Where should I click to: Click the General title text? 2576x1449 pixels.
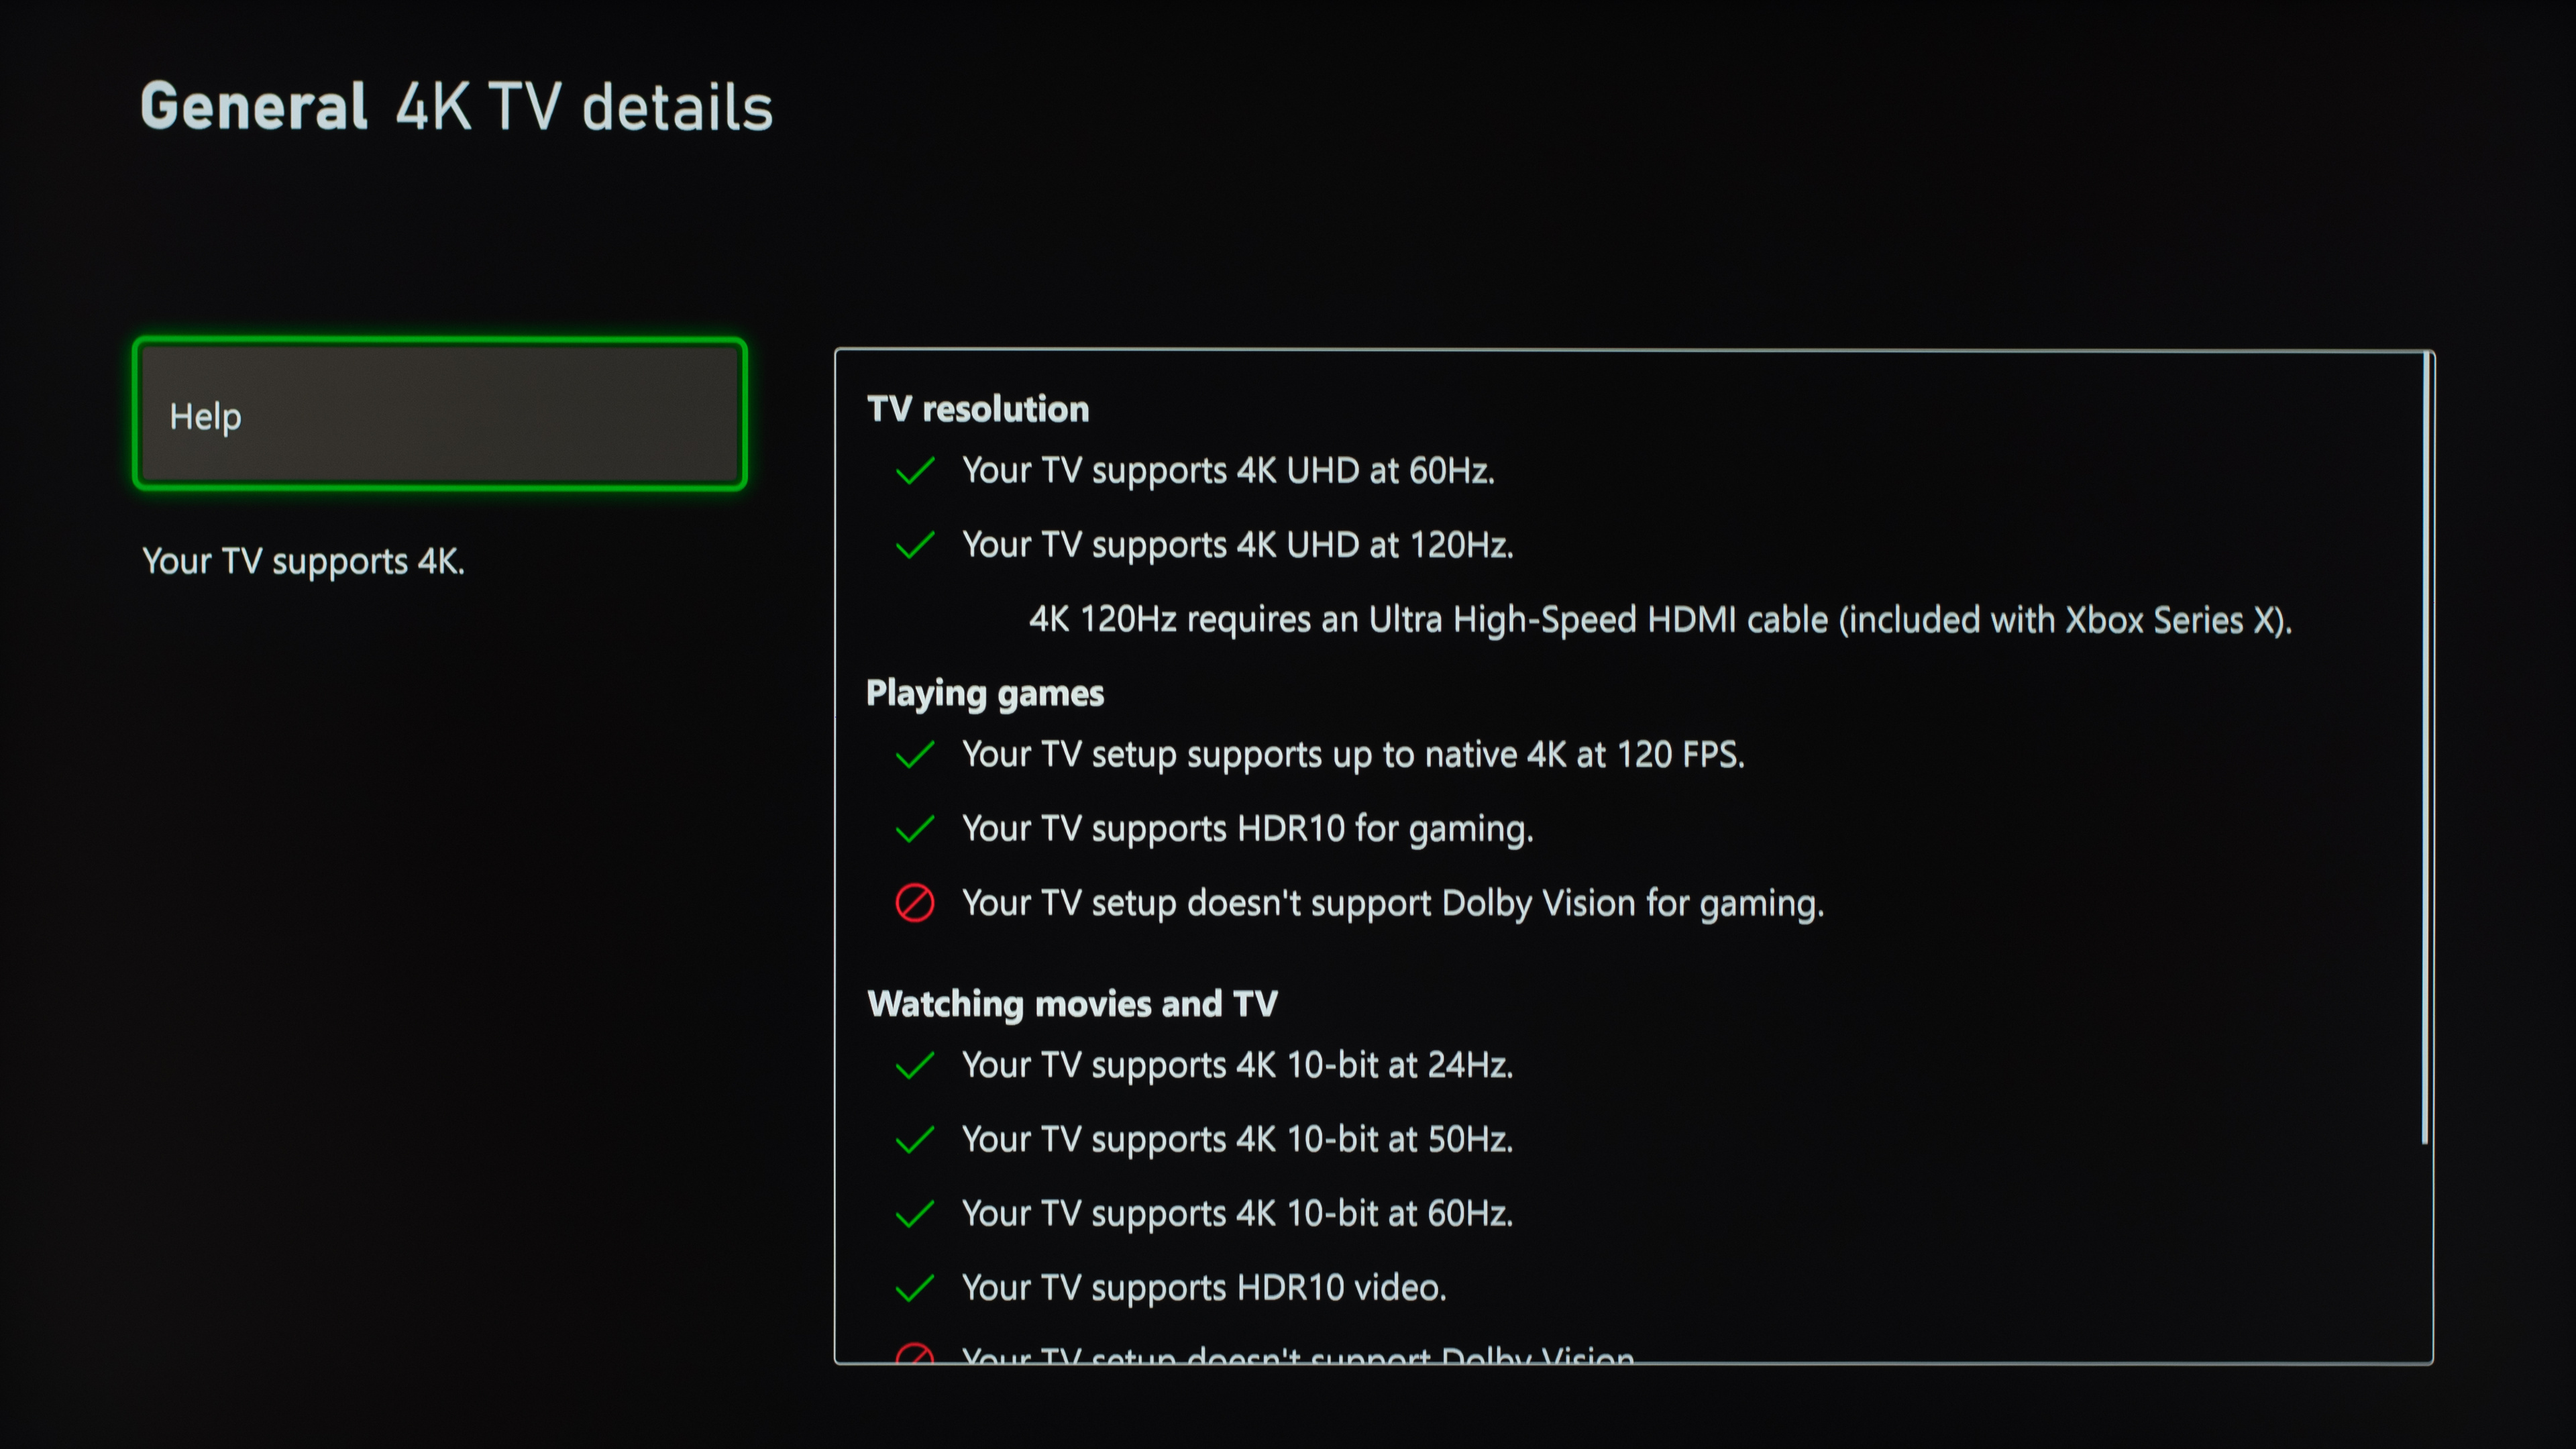click(x=254, y=107)
